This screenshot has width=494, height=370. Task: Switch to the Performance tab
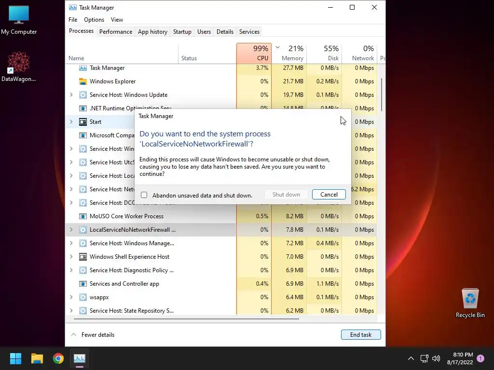[116, 31]
